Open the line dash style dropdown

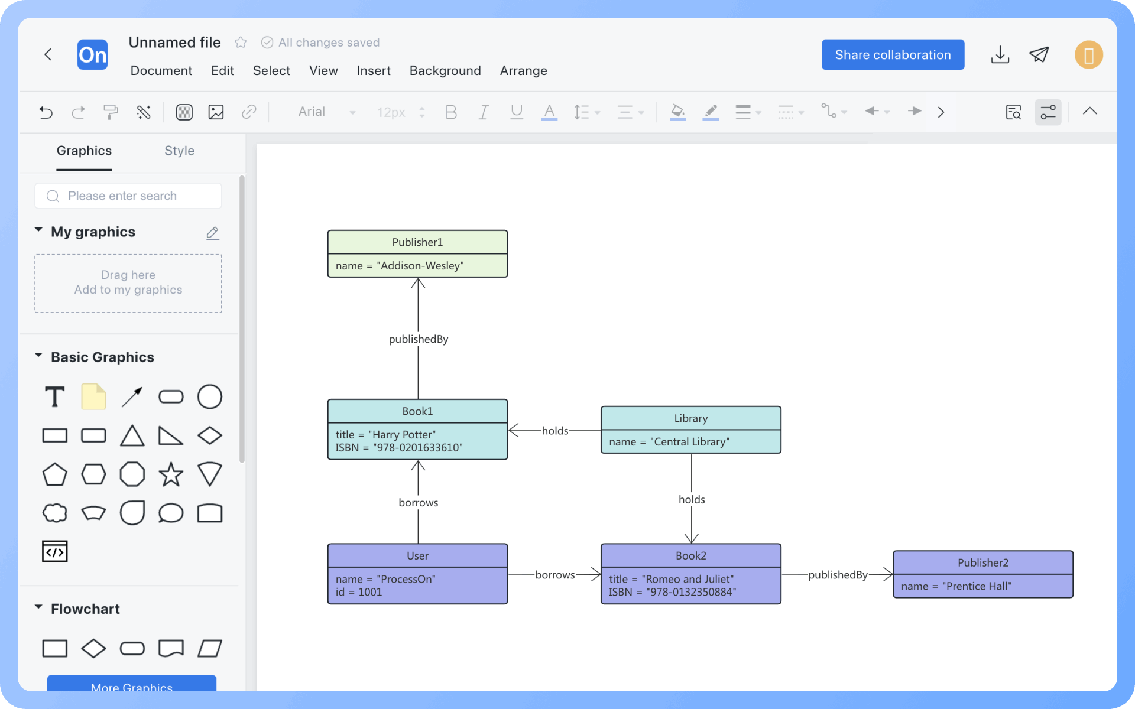click(790, 112)
